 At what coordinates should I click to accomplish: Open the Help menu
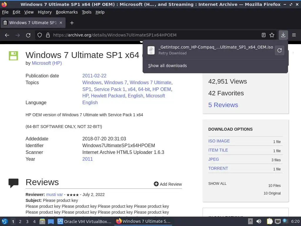100,12
